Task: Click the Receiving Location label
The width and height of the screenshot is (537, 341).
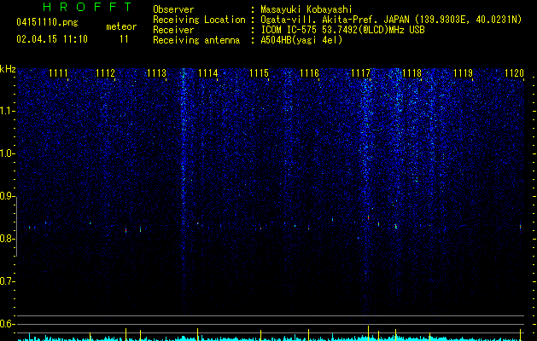Action: click(x=199, y=20)
